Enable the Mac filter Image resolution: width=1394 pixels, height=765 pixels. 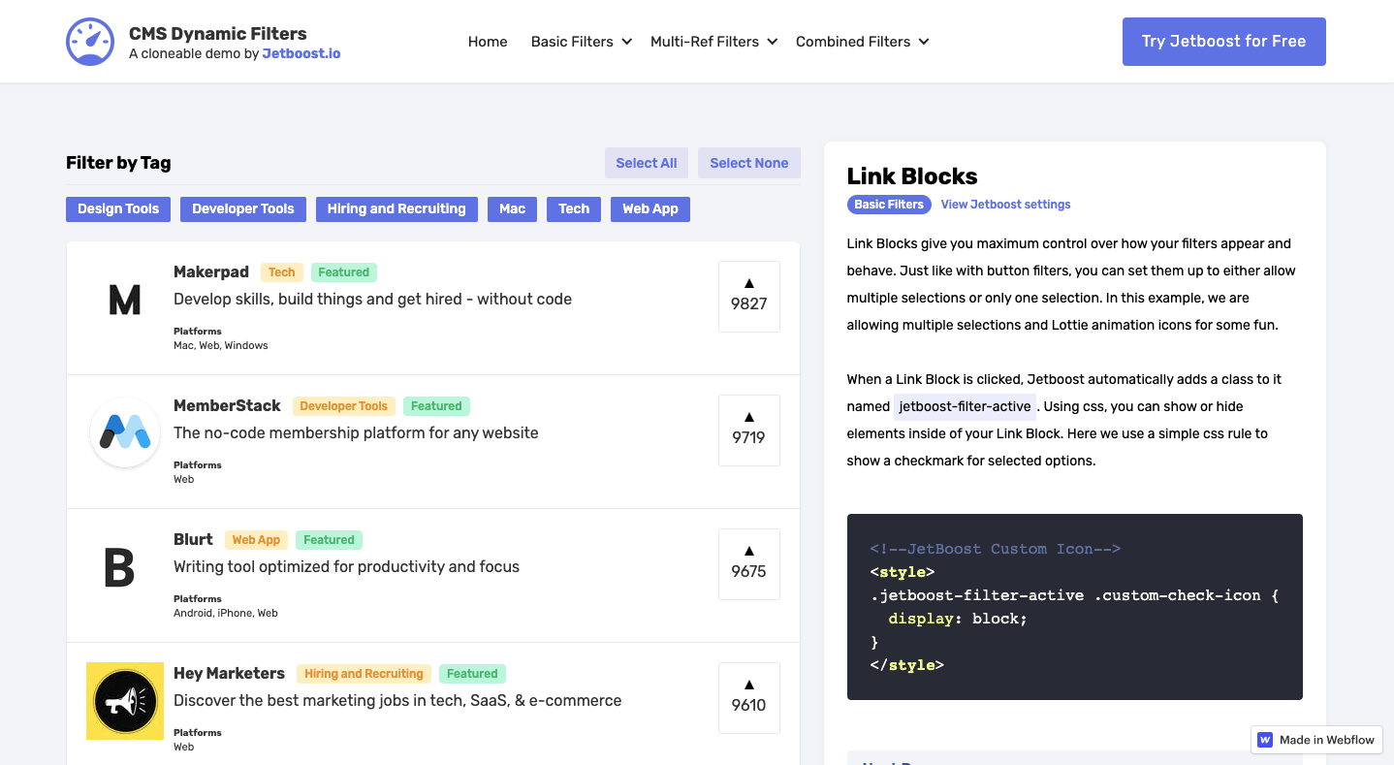(x=512, y=208)
